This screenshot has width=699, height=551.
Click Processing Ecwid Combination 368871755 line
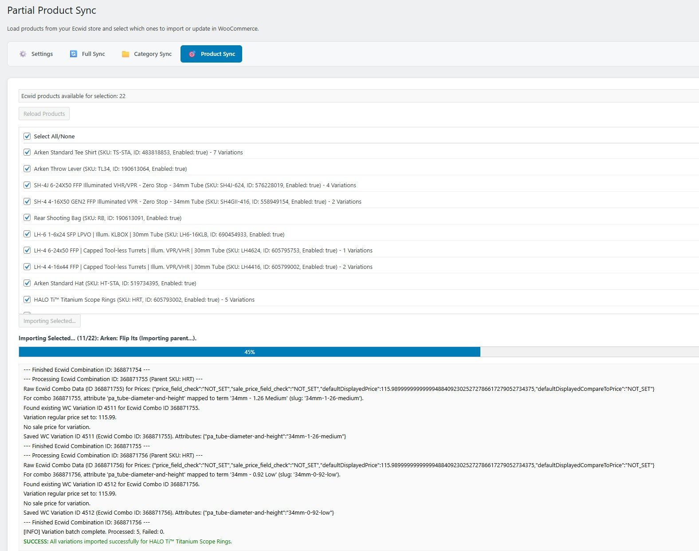[x=113, y=379]
